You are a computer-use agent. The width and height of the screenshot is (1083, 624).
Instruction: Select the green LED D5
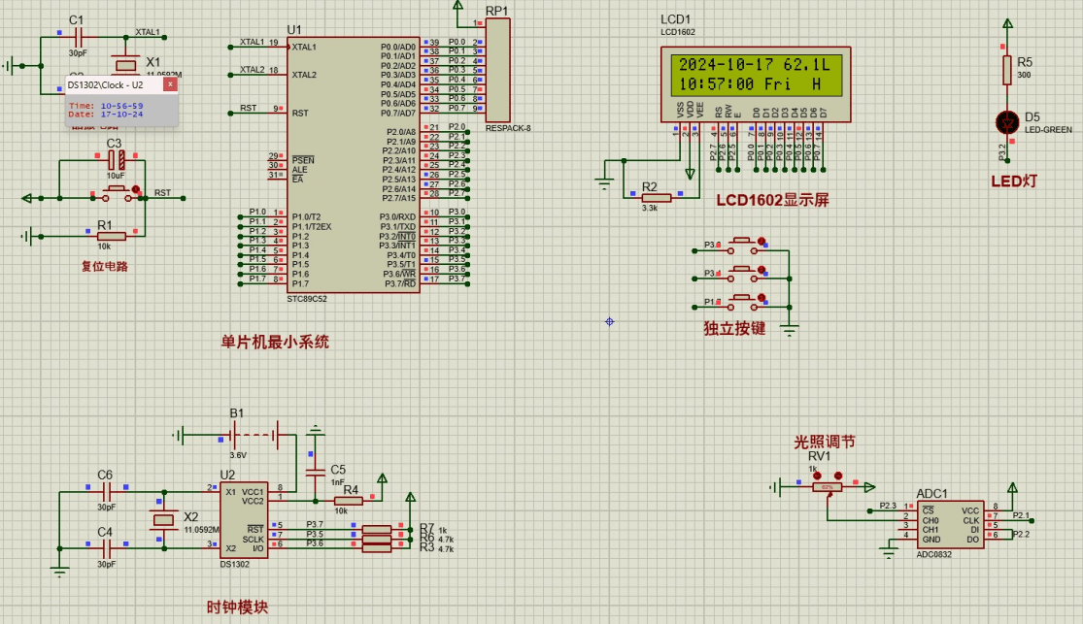click(x=1007, y=122)
